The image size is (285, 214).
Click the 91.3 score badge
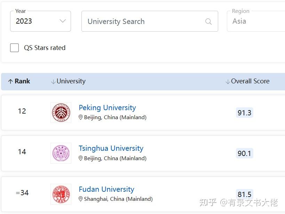click(244, 113)
